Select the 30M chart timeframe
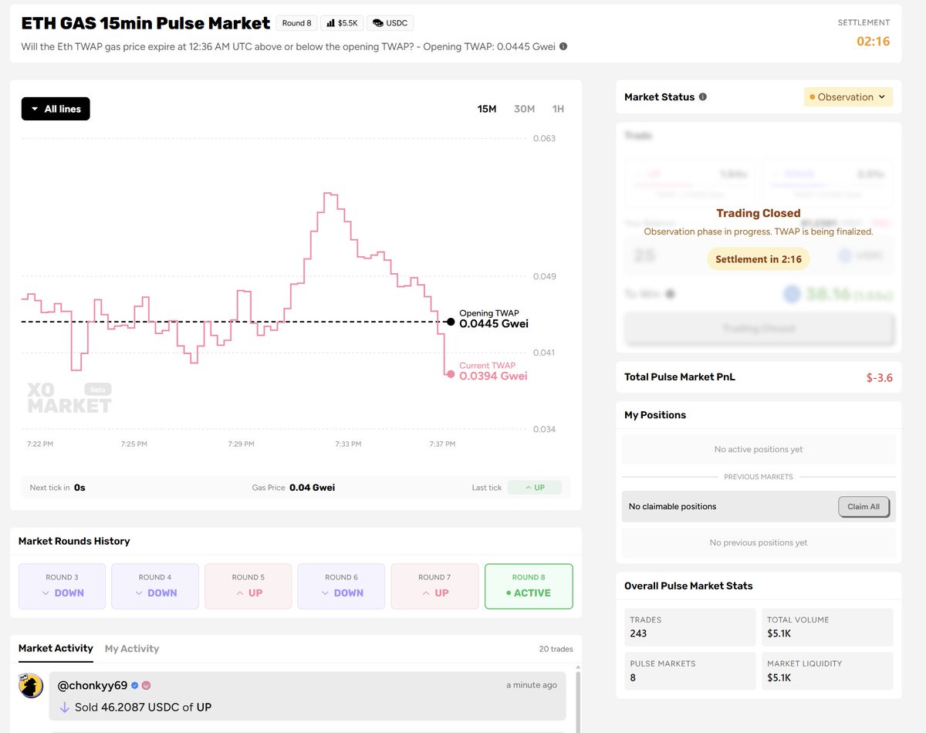Viewport: 926px width, 733px height. pyautogui.click(x=524, y=109)
